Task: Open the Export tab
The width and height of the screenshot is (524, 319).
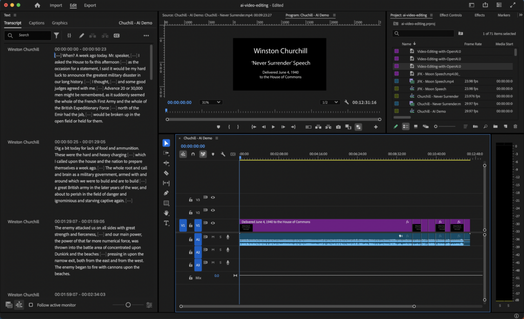Action: coord(90,5)
